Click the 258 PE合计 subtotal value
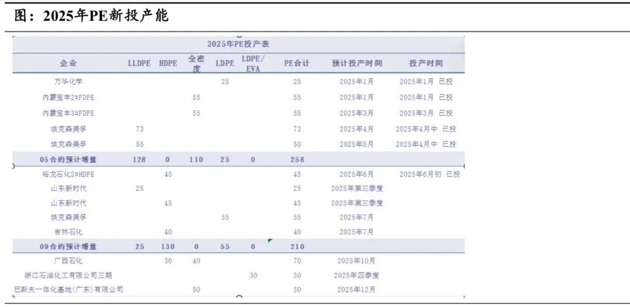630x307 pixels. coord(297,160)
